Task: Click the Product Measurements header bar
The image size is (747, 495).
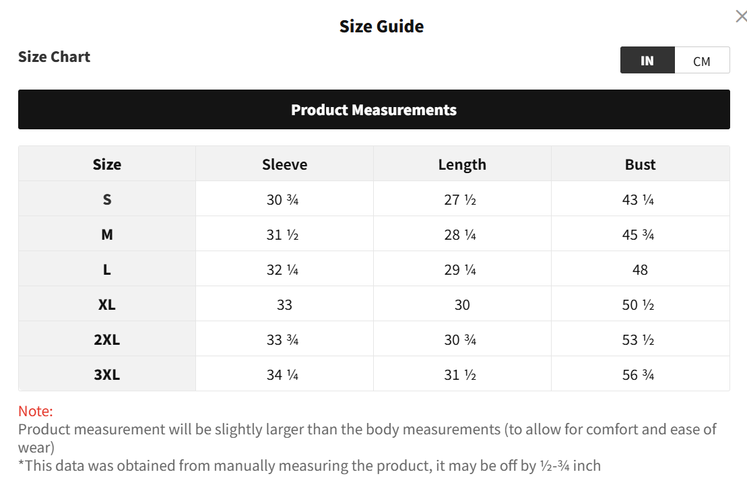Action: [374, 110]
